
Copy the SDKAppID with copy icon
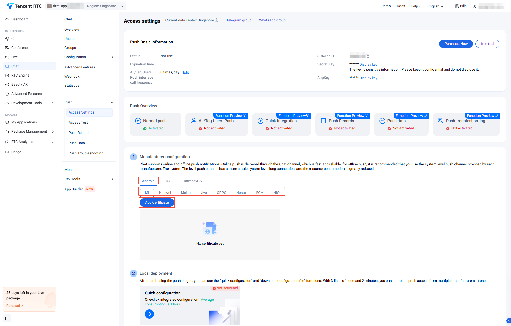click(x=368, y=56)
